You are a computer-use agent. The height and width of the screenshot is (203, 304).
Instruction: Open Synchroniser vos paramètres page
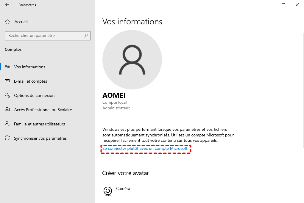40,138
